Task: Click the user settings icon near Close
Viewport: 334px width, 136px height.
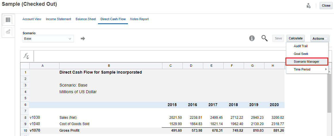Action: point(309,5)
